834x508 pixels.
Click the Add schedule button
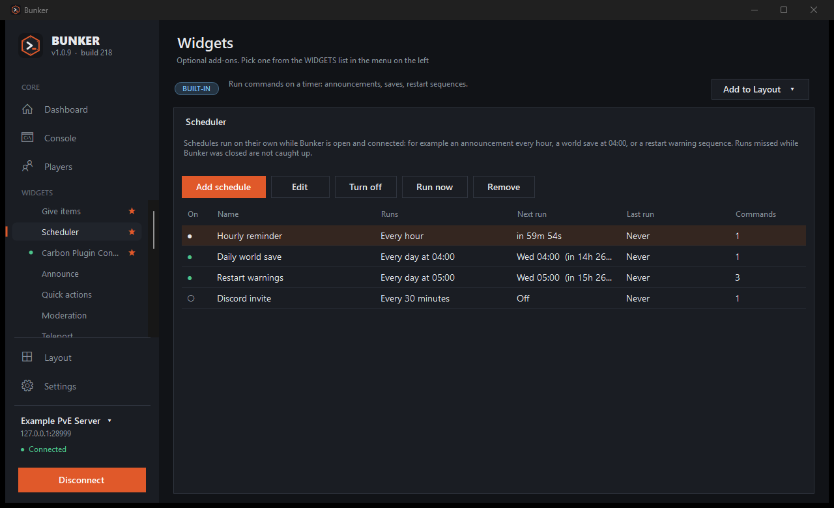pyautogui.click(x=223, y=187)
